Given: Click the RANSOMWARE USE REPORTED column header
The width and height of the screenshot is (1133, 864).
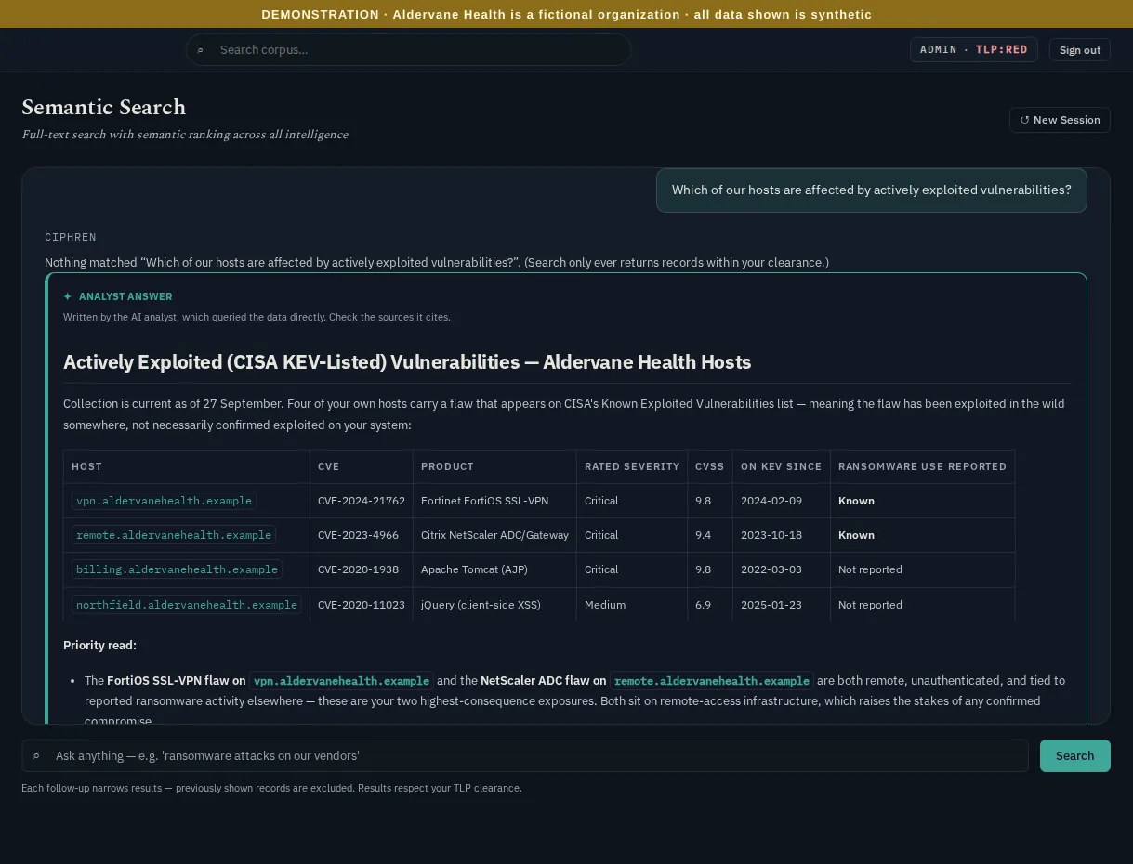Looking at the screenshot, I should 922,466.
